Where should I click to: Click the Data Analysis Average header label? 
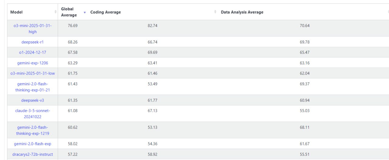coord(242,12)
